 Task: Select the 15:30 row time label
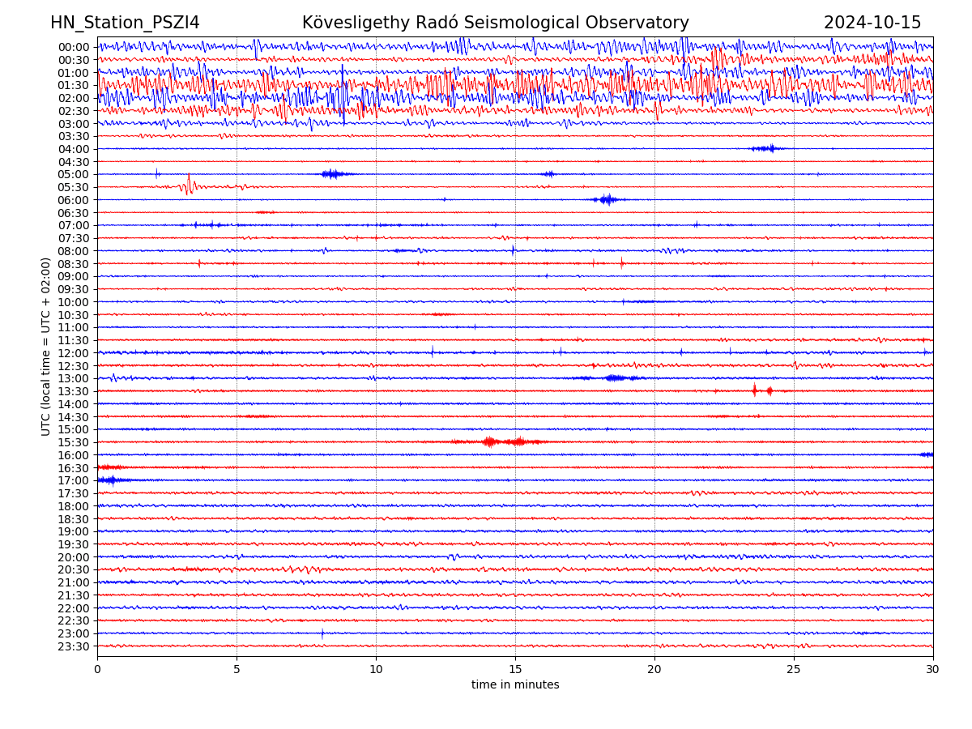pos(74,442)
